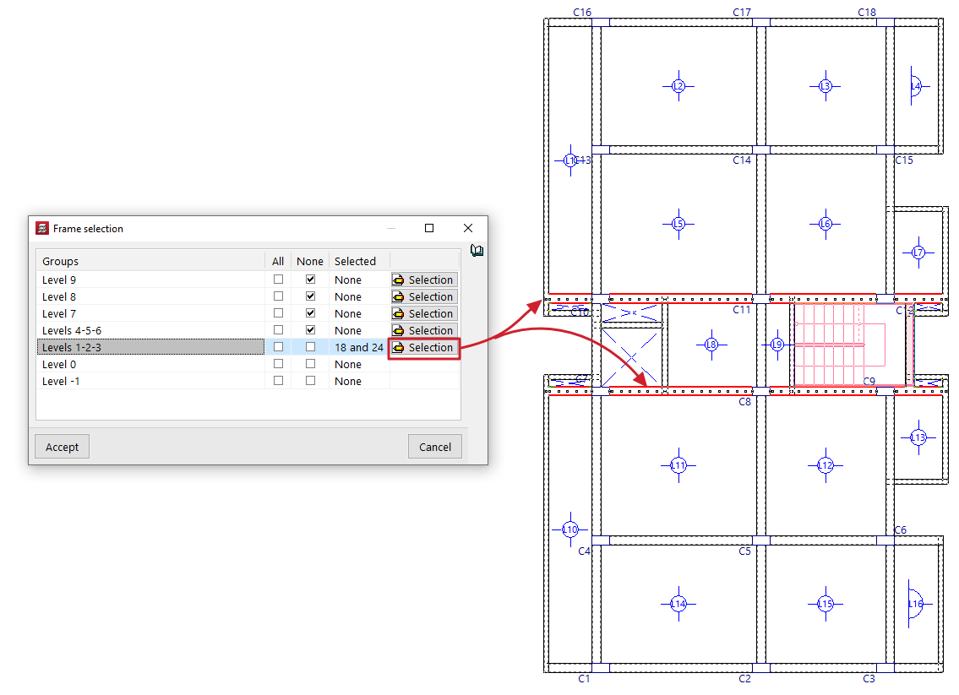
Task: Uncheck the None box for Level 7
Action: coord(311,313)
